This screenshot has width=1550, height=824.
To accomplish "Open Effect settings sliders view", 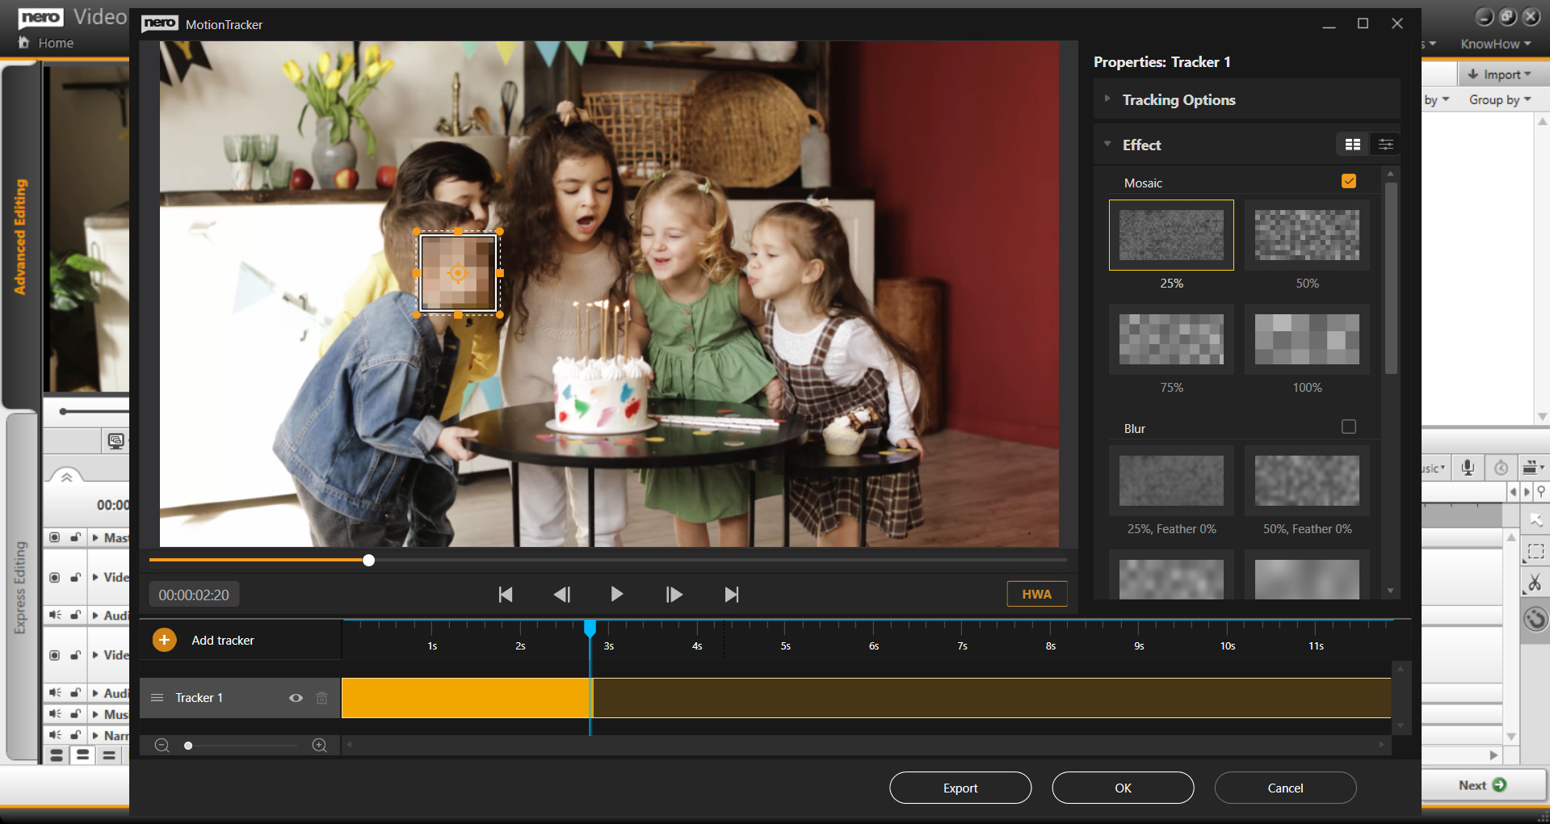I will coord(1385,145).
